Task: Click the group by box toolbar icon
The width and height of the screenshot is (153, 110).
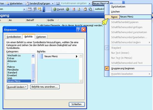Action: [x=35, y=9]
